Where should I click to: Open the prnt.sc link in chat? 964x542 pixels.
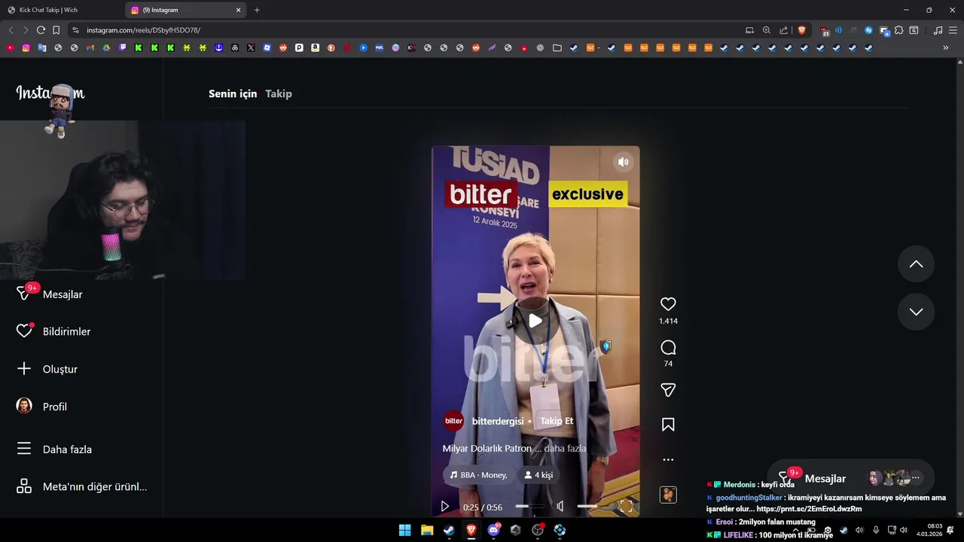pos(809,509)
